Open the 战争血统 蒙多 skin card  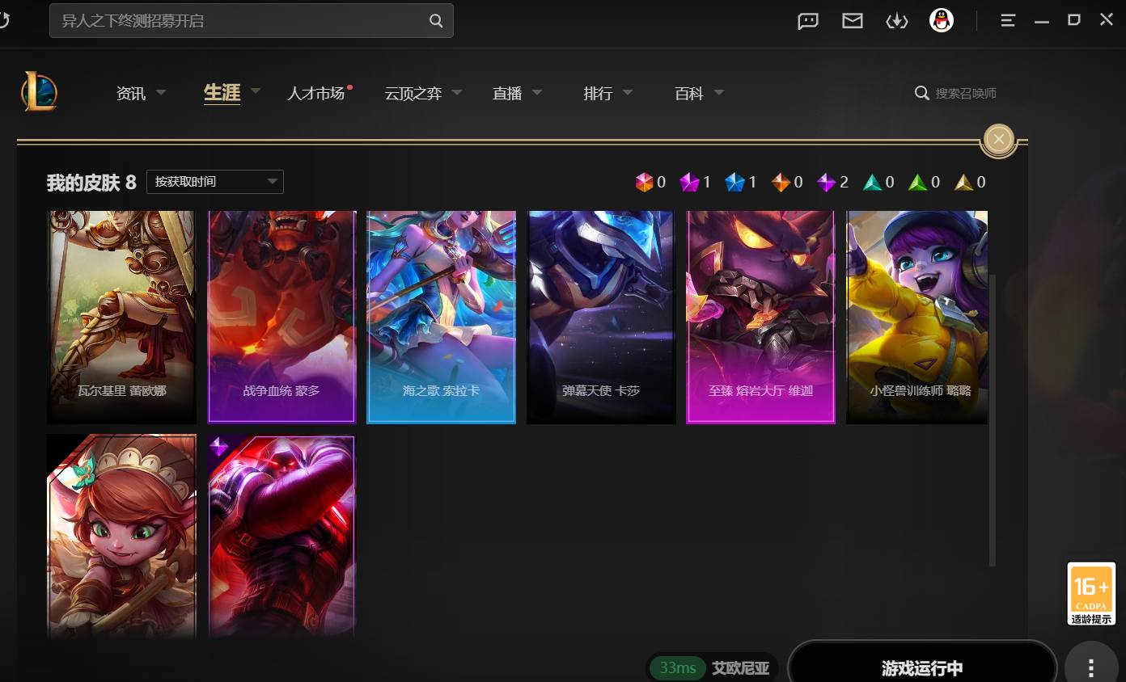pyautogui.click(x=281, y=317)
